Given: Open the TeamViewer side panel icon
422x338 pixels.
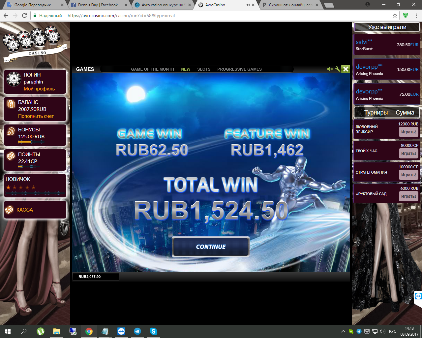Looking at the screenshot, I should tap(418, 296).
